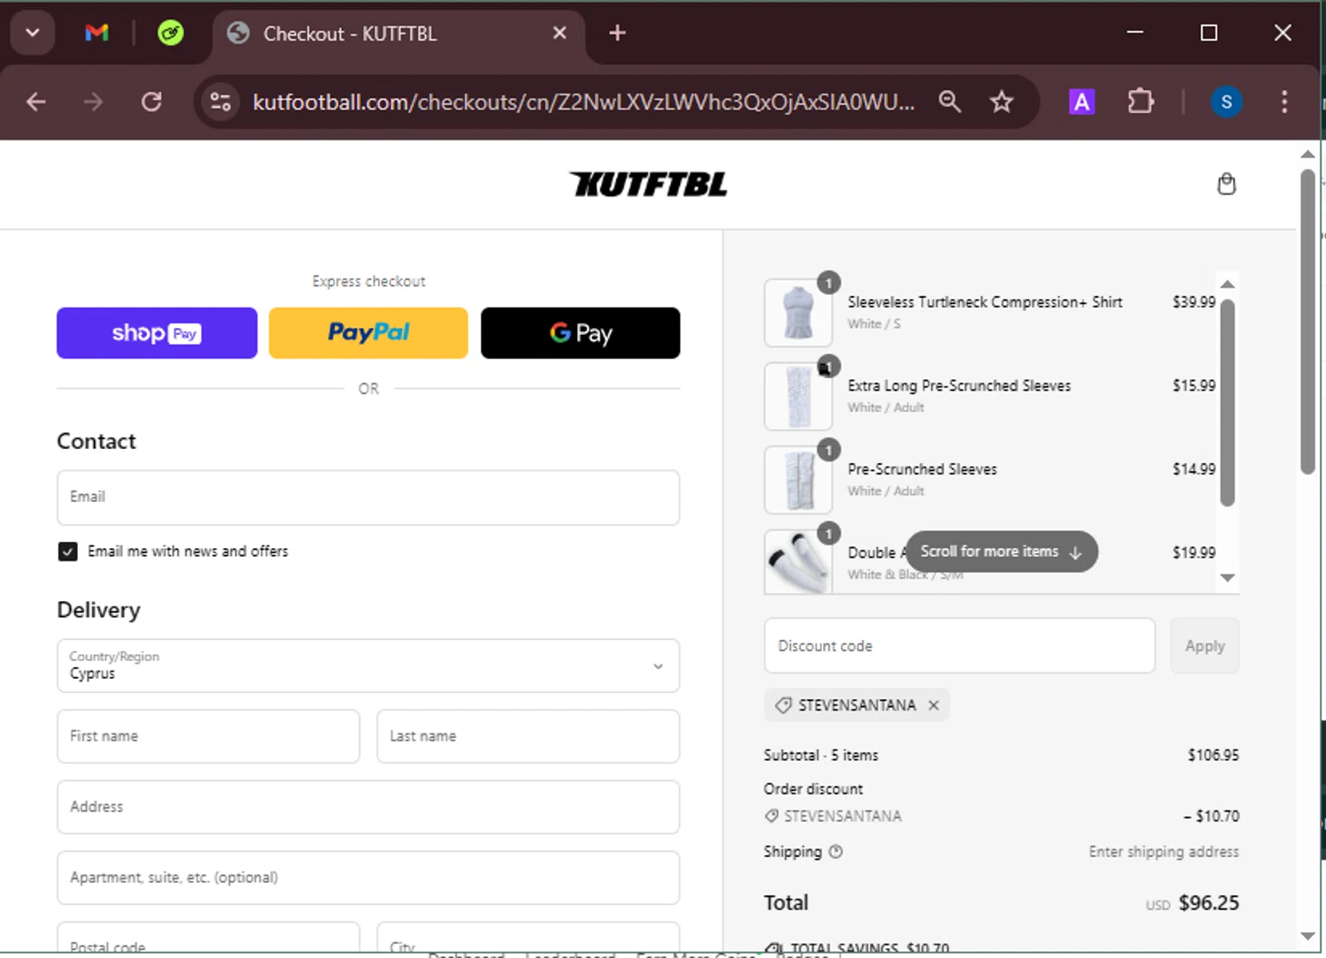This screenshot has height=958, width=1326.
Task: Go back to the previous page
Action: tap(36, 103)
